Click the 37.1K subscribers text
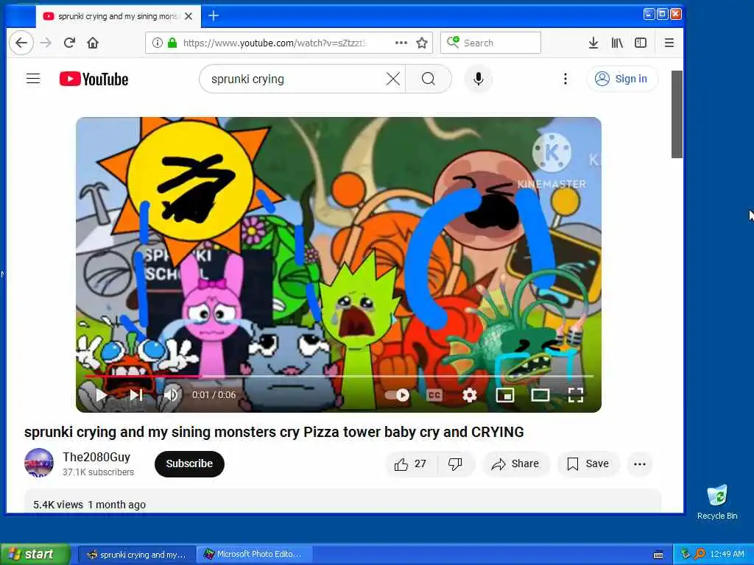Viewport: 754px width, 565px height. (98, 472)
